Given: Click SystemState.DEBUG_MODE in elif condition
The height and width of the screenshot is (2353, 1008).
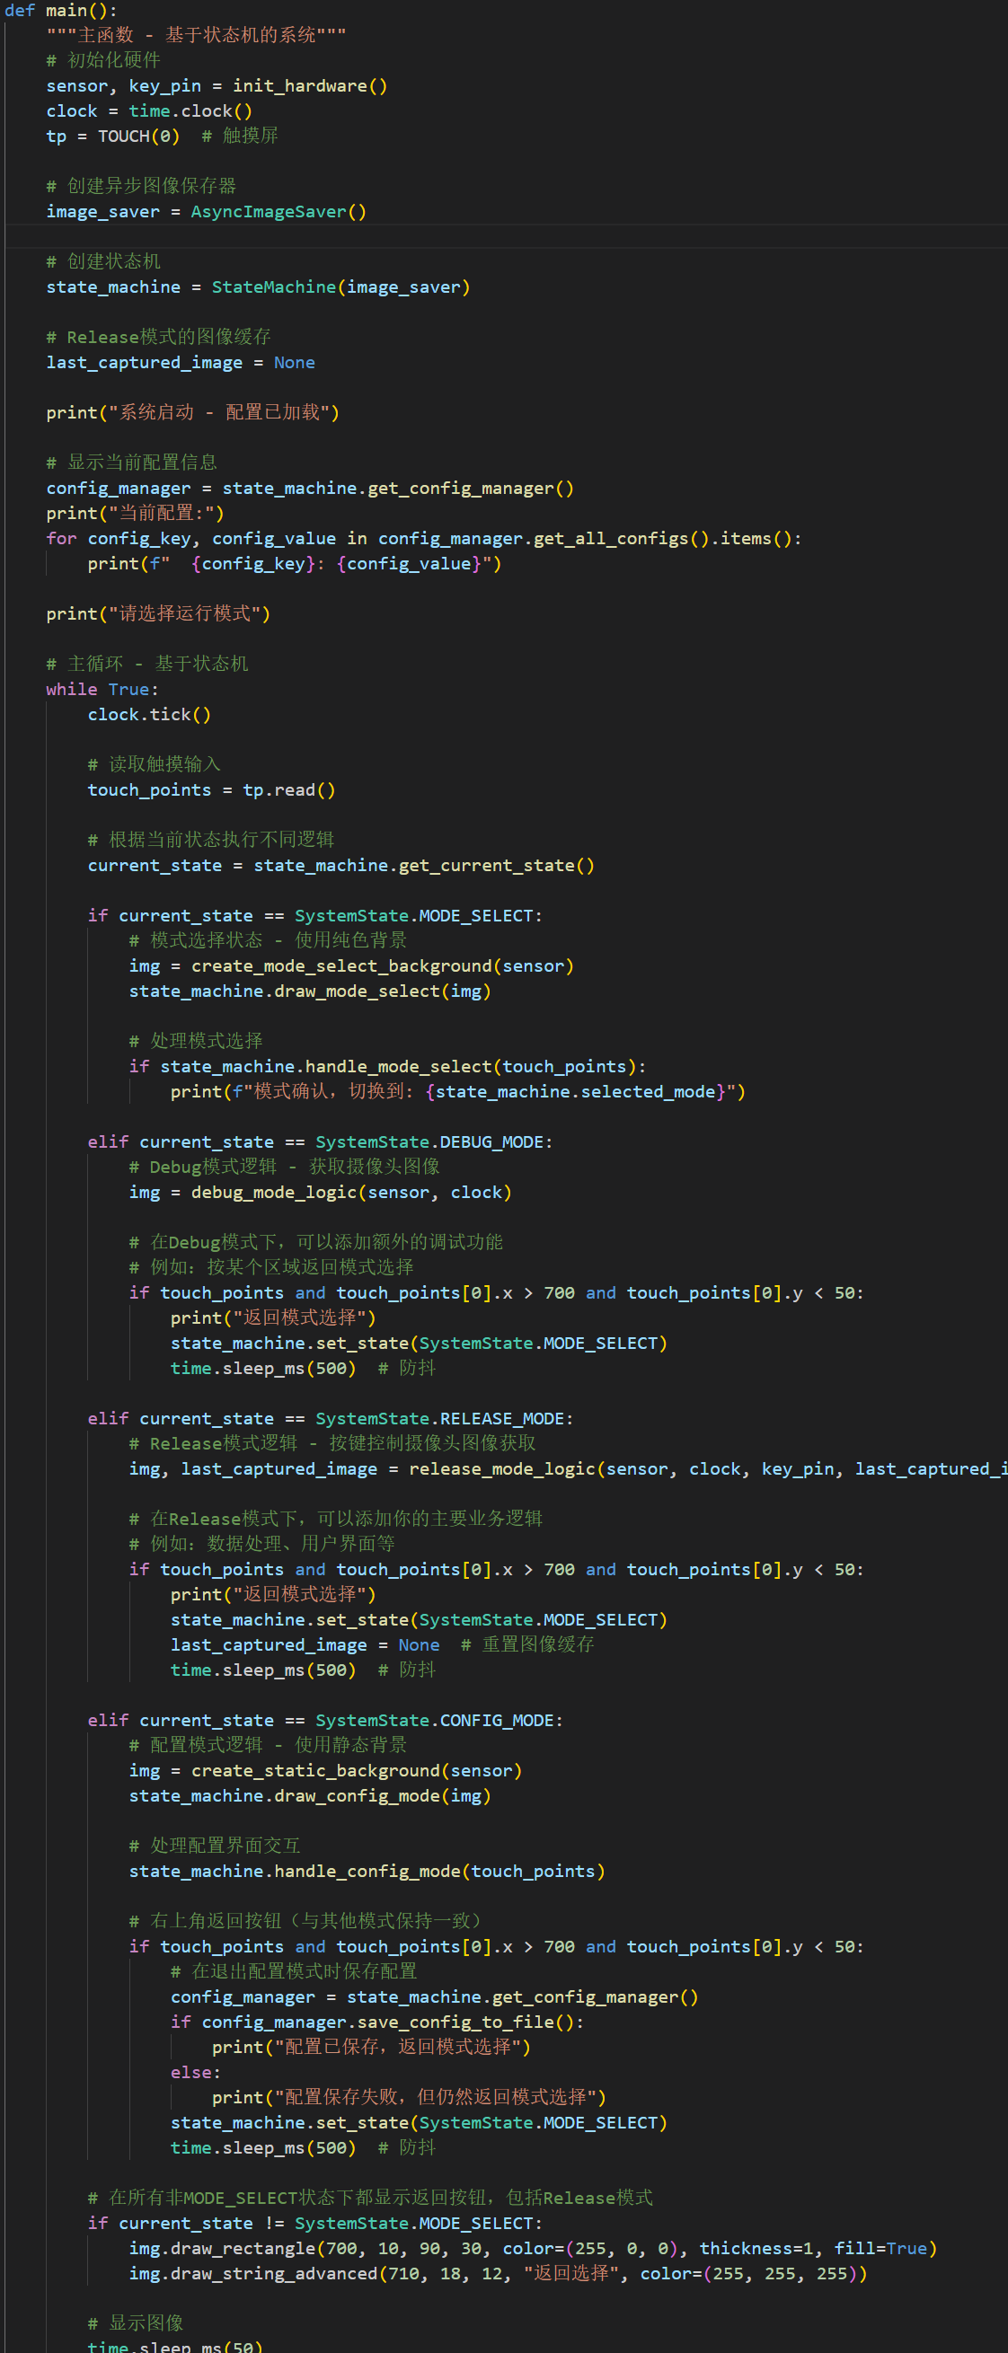Looking at the screenshot, I should [433, 1142].
